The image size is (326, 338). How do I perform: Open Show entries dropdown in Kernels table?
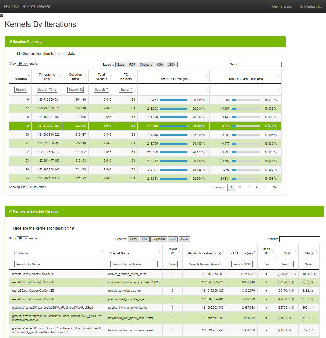[23, 238]
